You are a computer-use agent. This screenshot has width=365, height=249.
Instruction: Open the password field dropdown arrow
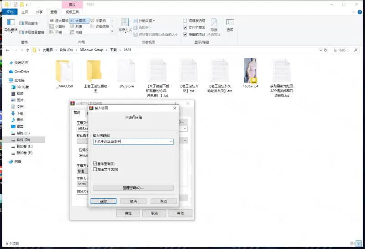pyautogui.click(x=171, y=142)
